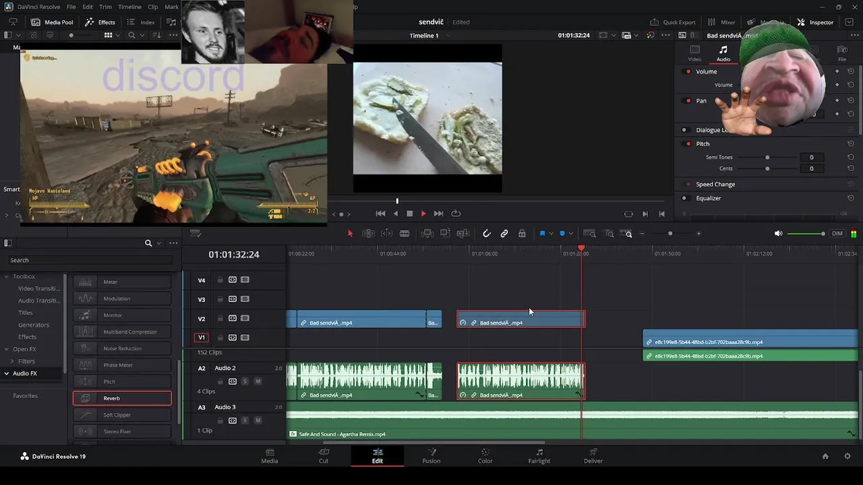Open the Trim menu
This screenshot has width=863, height=485.
(105, 7)
